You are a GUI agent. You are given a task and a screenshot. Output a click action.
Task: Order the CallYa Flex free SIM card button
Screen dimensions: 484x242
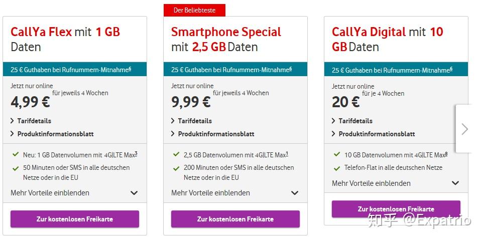pos(75,219)
